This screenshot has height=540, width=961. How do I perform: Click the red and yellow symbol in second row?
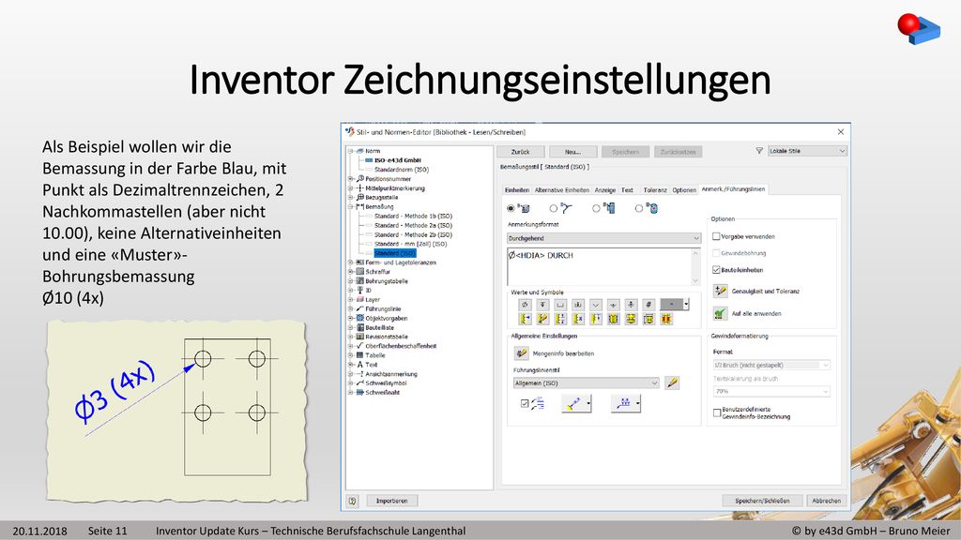pyautogui.click(x=666, y=319)
